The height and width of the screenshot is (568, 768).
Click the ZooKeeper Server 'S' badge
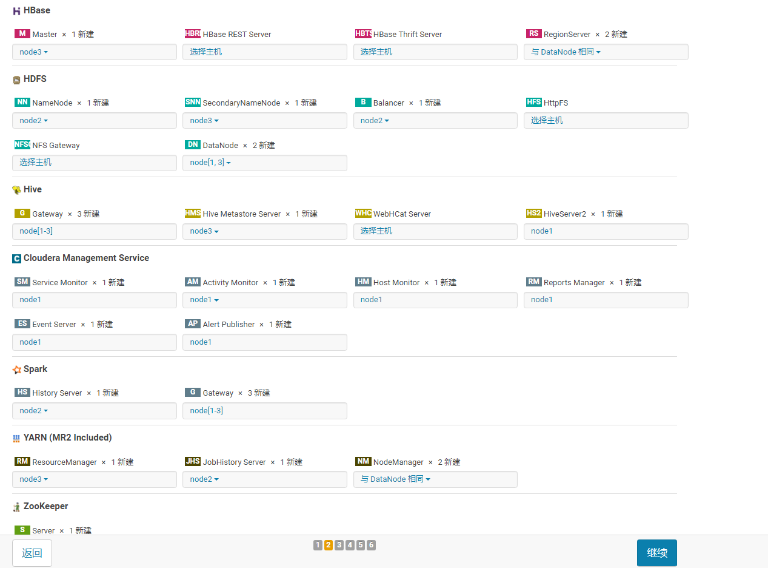[x=22, y=530]
